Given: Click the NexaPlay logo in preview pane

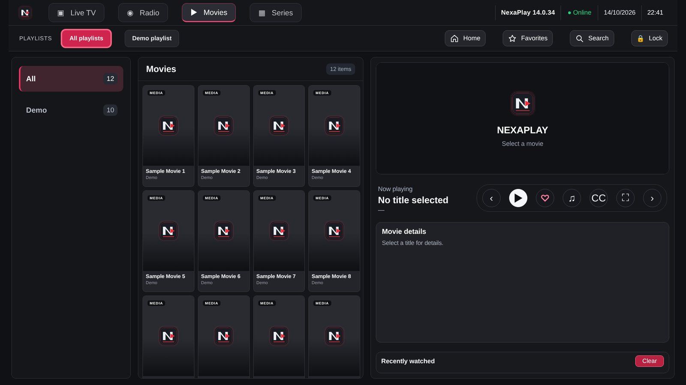Looking at the screenshot, I should pyautogui.click(x=522, y=103).
